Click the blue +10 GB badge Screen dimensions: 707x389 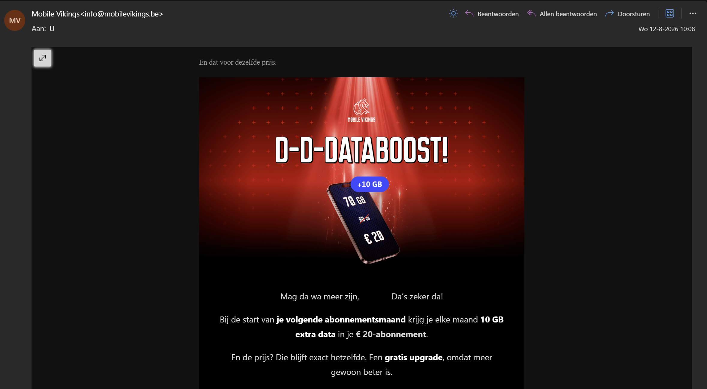pos(370,184)
